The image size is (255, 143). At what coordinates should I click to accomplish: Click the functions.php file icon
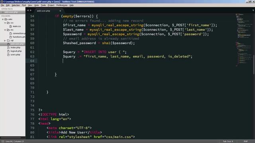click(11, 37)
